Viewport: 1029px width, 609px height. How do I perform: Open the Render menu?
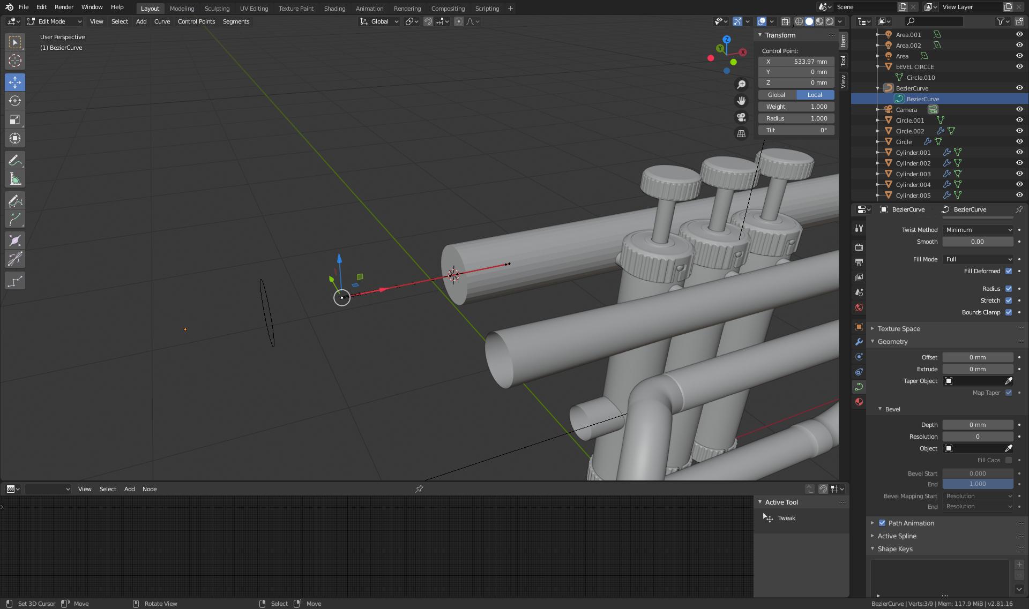tap(64, 7)
